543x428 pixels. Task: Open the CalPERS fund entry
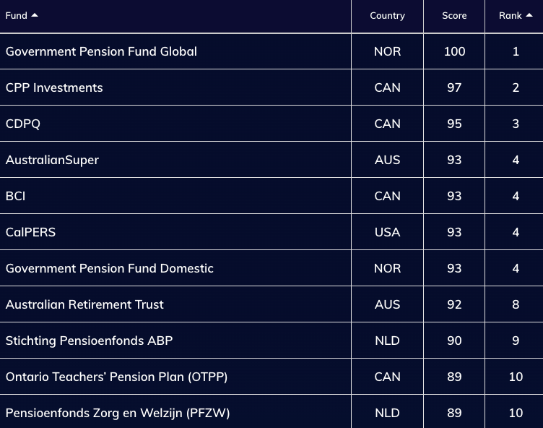(x=30, y=232)
